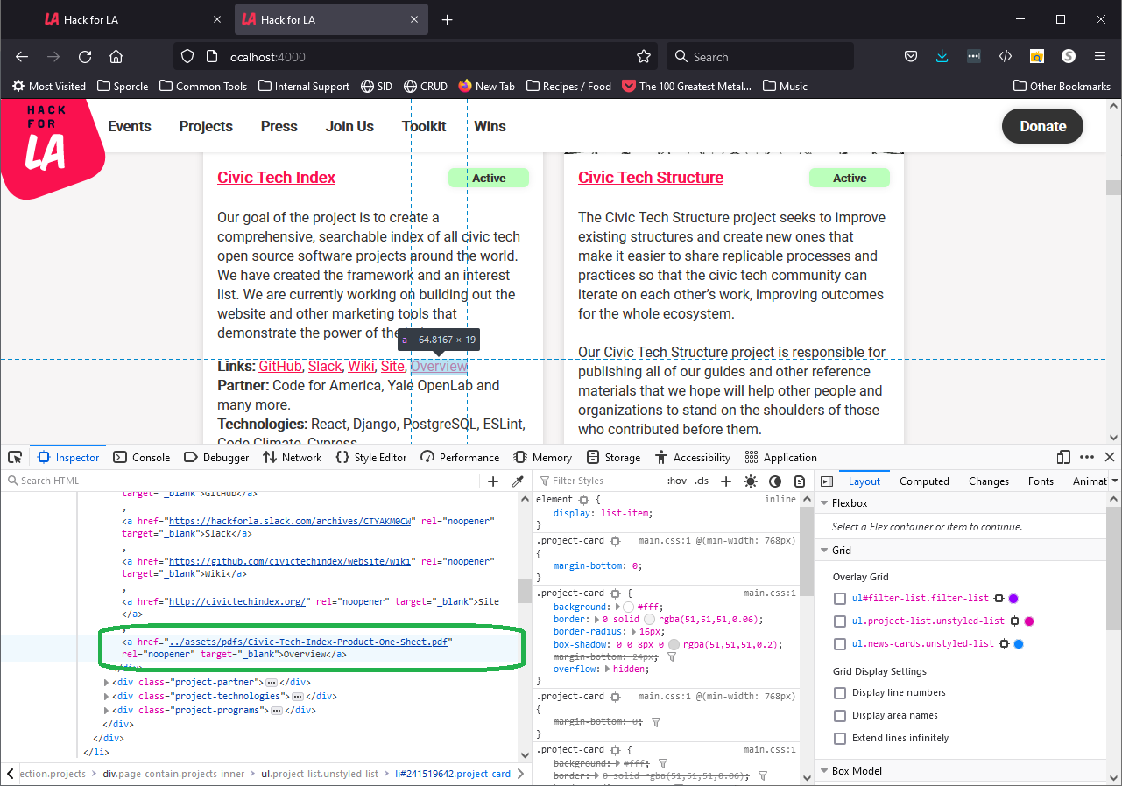The height and width of the screenshot is (786, 1122).
Task: Toggle the 3-pane inspector sidebar icon
Action: (826, 481)
